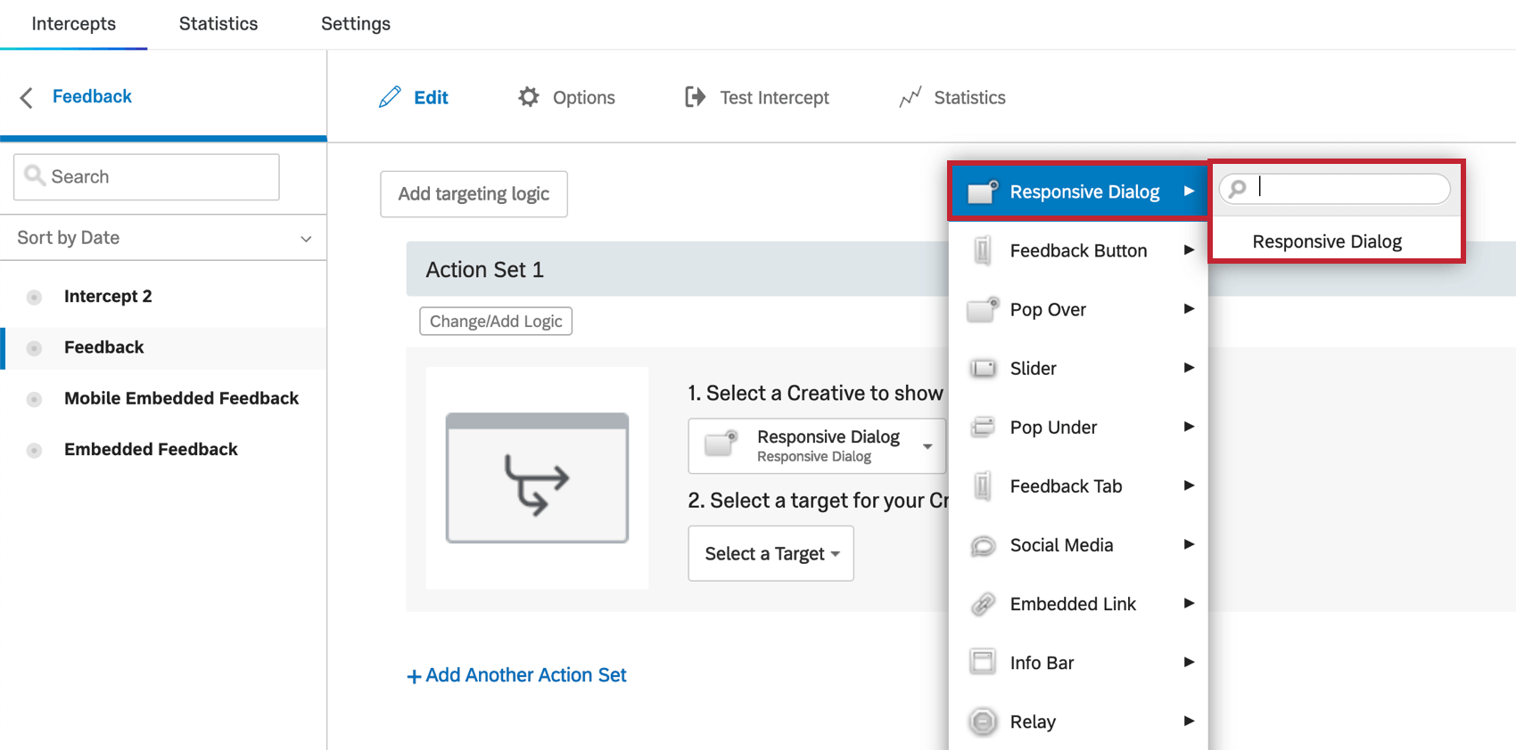Image resolution: width=1516 pixels, height=750 pixels.
Task: Click the Feedback back link
Action: tap(92, 96)
